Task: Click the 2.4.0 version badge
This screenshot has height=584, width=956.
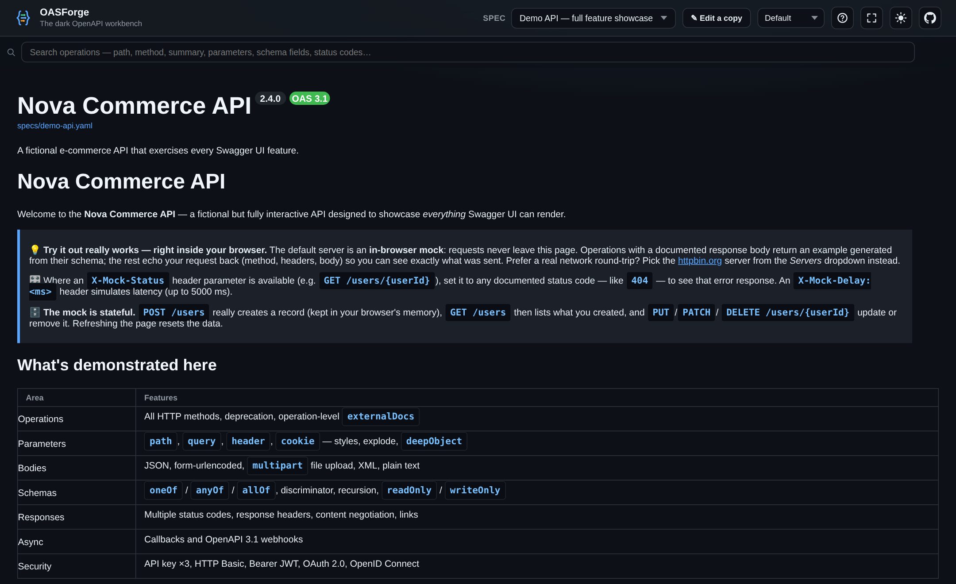Action: click(270, 99)
